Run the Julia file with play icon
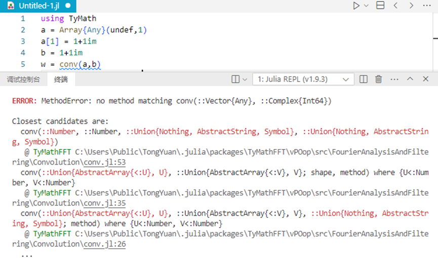This screenshot has height=258, width=438. 356,6
